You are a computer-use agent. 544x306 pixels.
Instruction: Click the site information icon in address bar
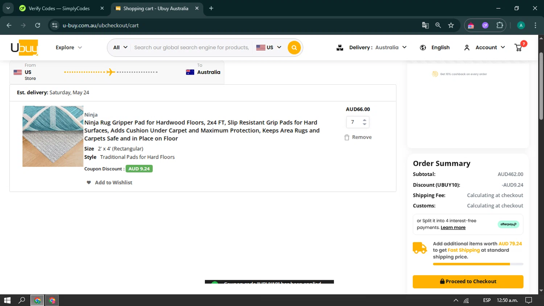55,25
